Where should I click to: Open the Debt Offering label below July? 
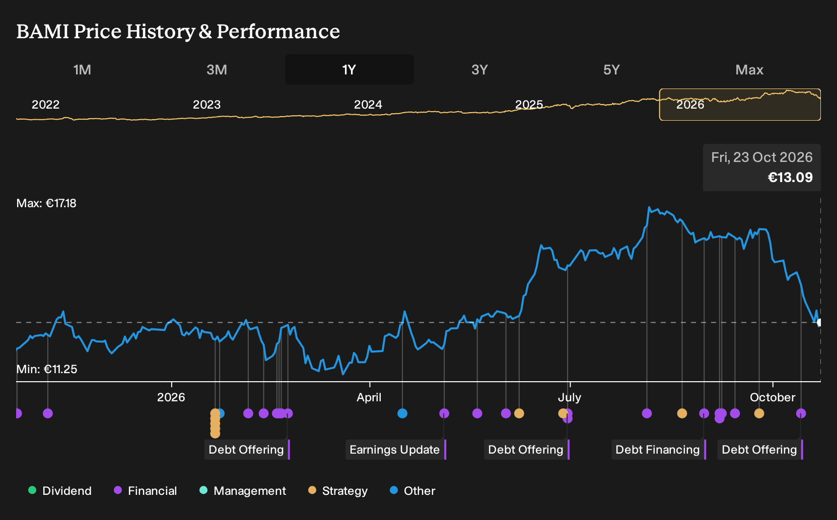tap(527, 450)
